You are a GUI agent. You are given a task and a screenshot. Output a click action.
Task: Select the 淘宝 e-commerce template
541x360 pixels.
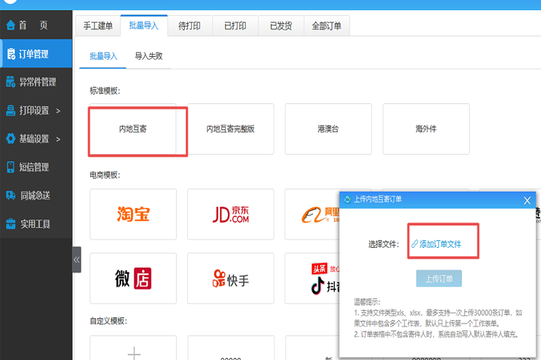(x=133, y=214)
